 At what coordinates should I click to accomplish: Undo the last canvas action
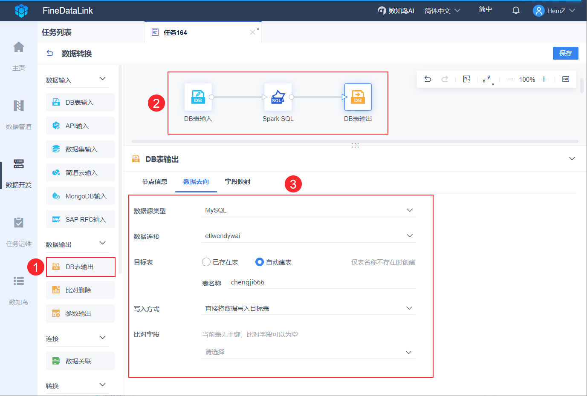coord(428,79)
